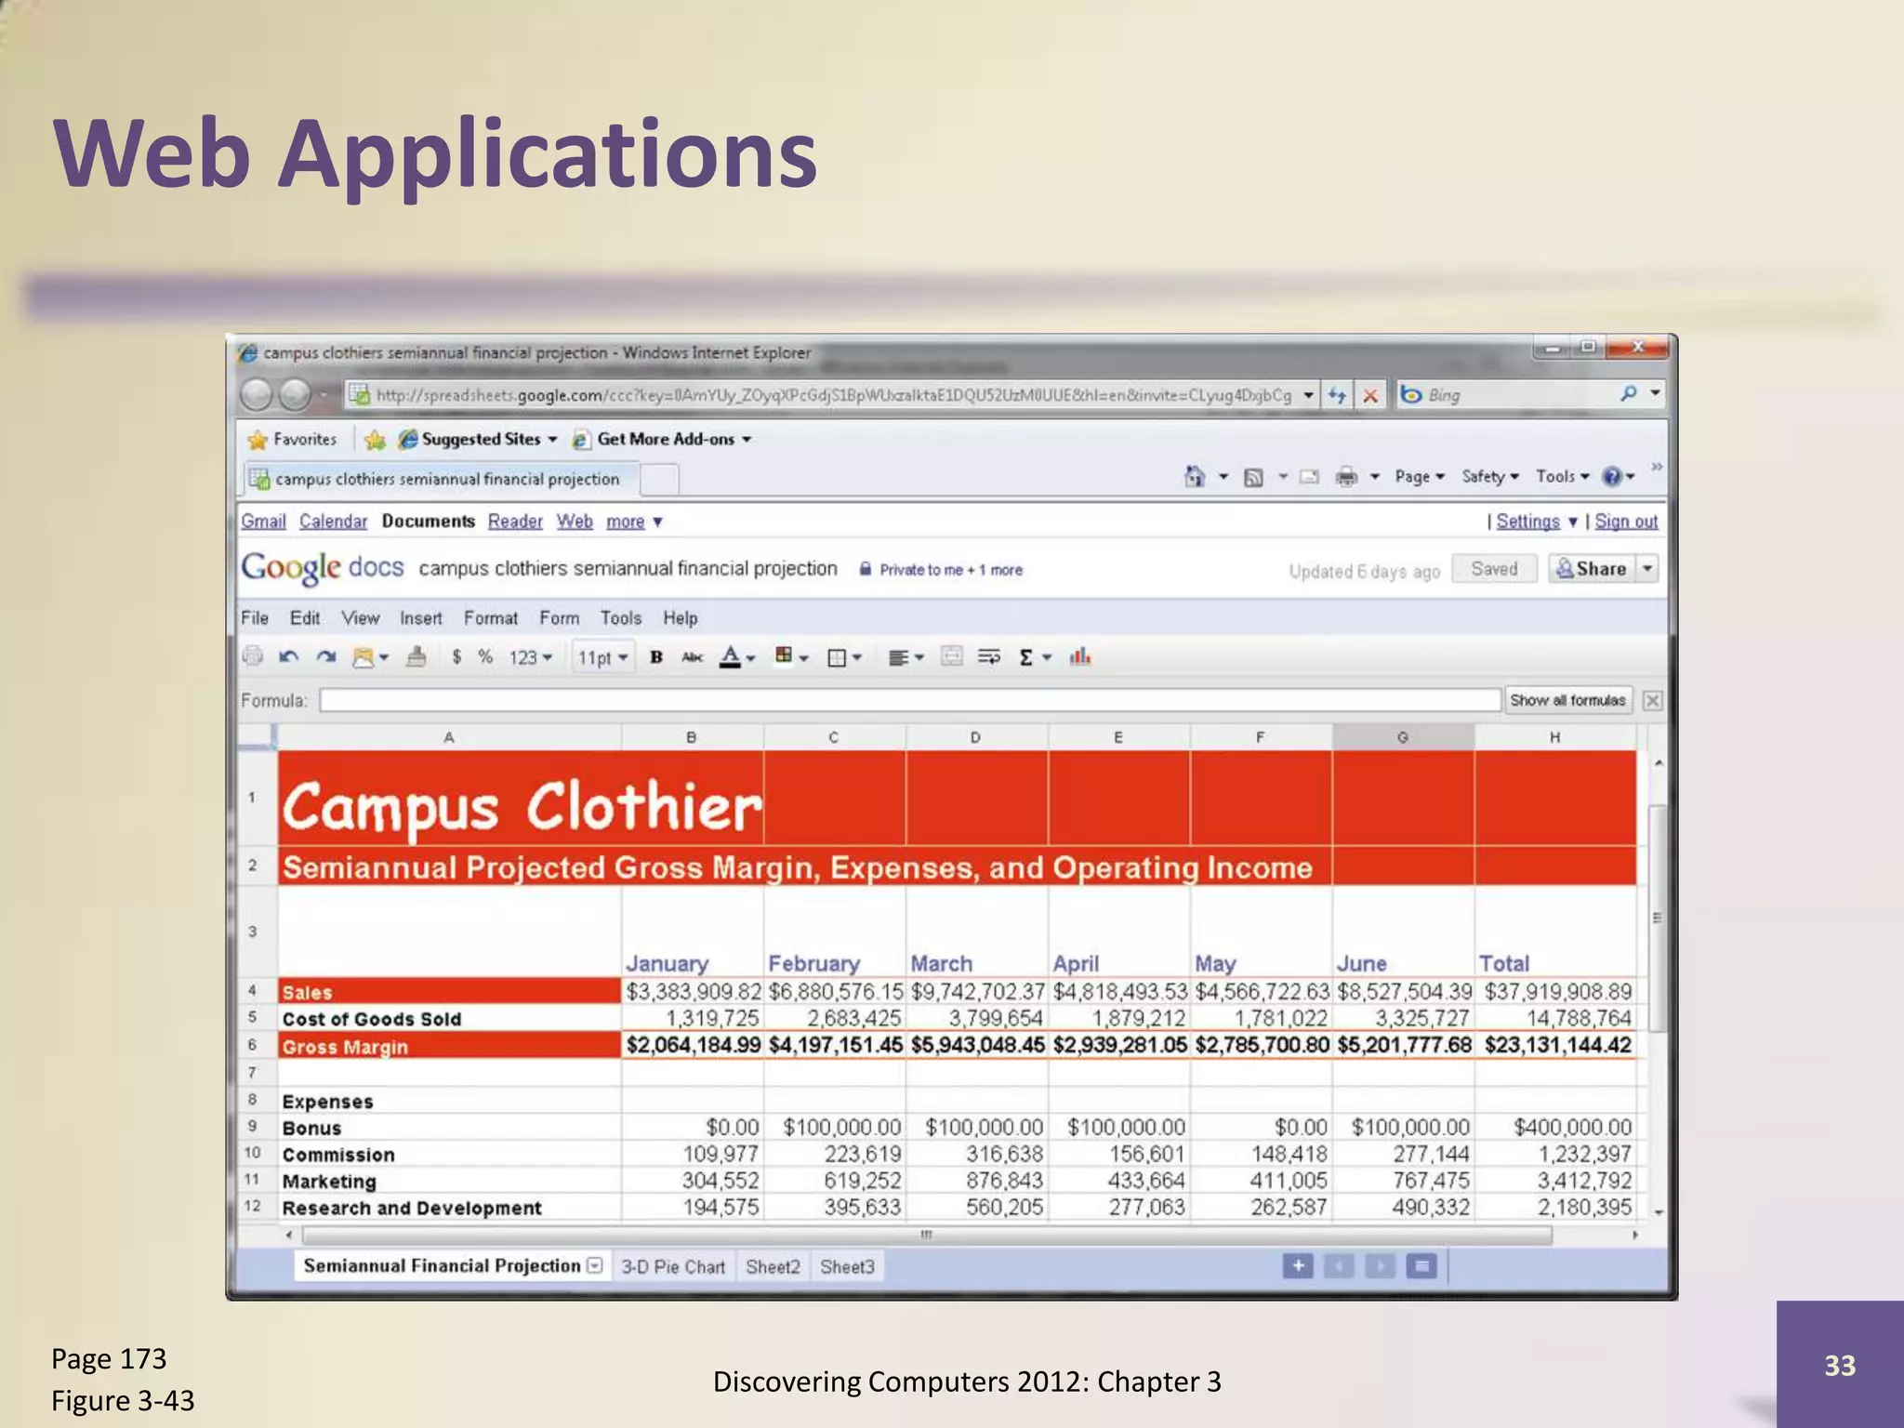This screenshot has height=1428, width=1904.
Task: Toggle strikethrough formatting
Action: point(692,657)
